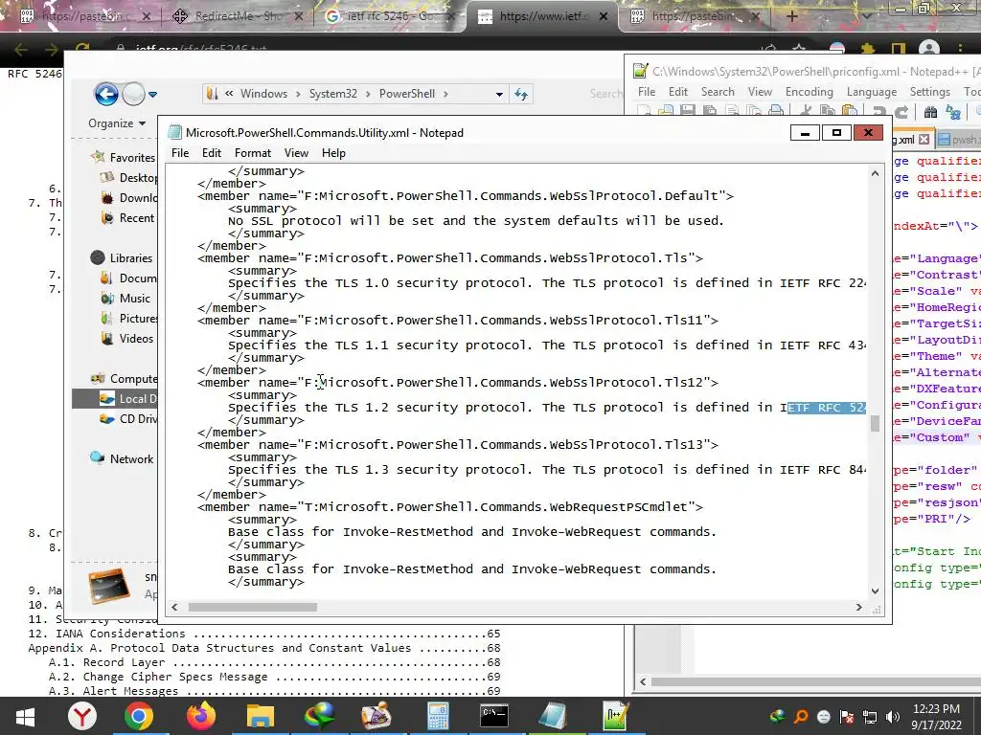The image size is (981, 735).
Task: Switch to Google 'ietf rfc 5246' browser tab
Action: tap(387, 16)
